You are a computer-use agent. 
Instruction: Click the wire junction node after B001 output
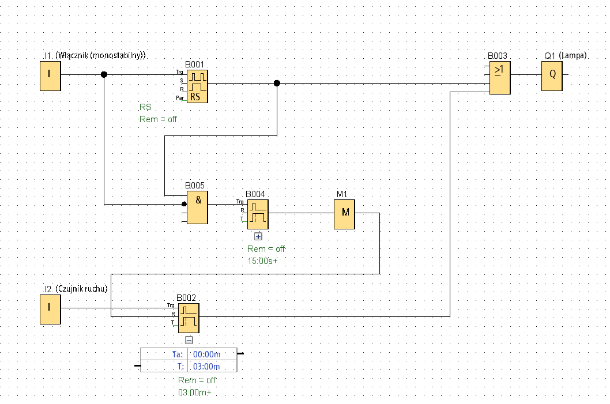pyautogui.click(x=277, y=83)
